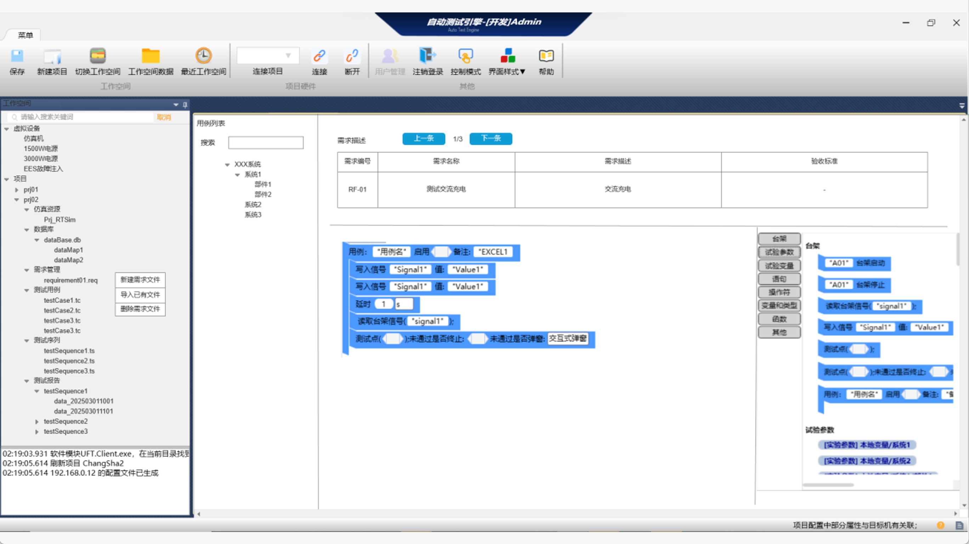Click the Logout (注销登录) icon
The width and height of the screenshot is (969, 544).
tap(427, 56)
